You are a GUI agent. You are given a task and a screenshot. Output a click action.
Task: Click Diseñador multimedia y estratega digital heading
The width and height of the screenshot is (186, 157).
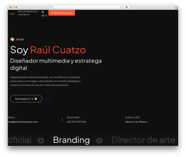(x=56, y=64)
